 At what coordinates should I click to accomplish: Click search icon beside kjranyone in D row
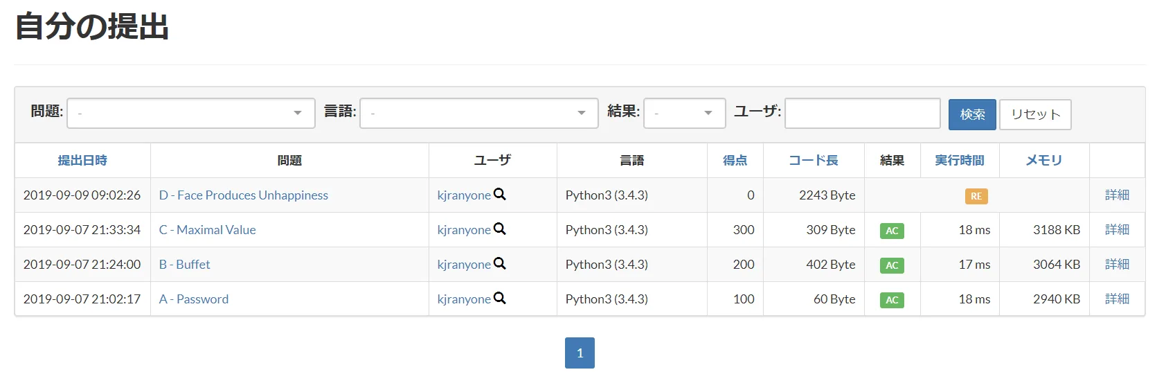(x=500, y=195)
